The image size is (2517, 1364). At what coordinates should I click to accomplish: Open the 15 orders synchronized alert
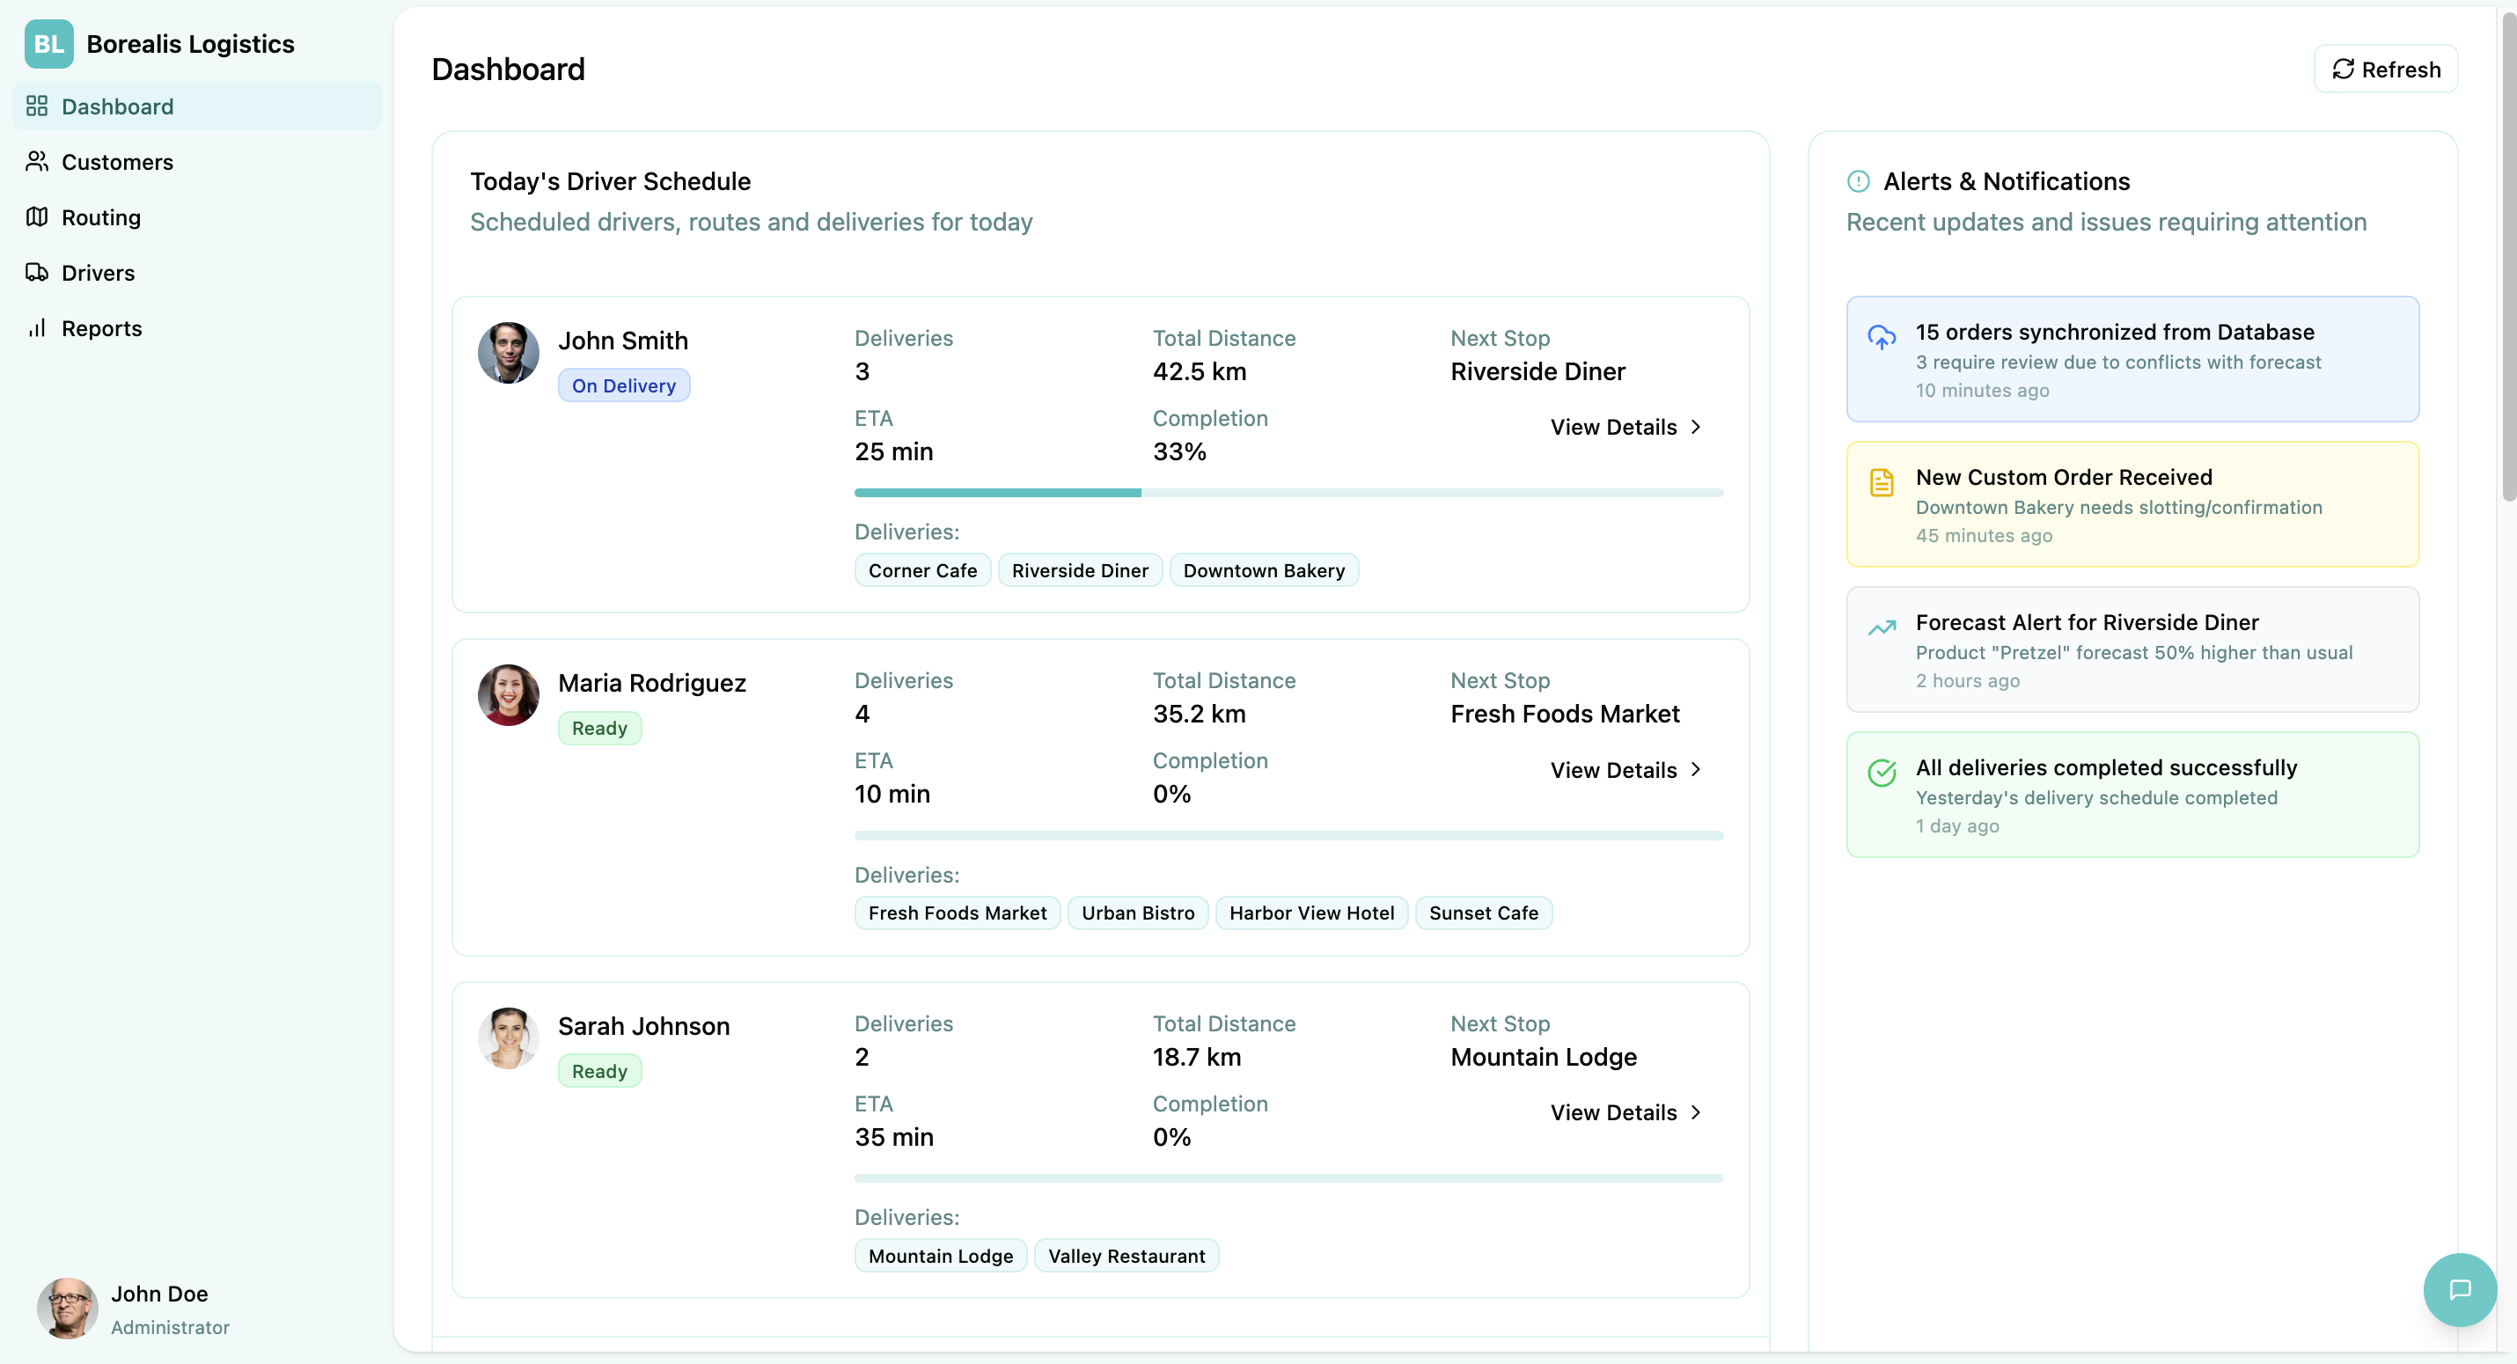point(2132,358)
